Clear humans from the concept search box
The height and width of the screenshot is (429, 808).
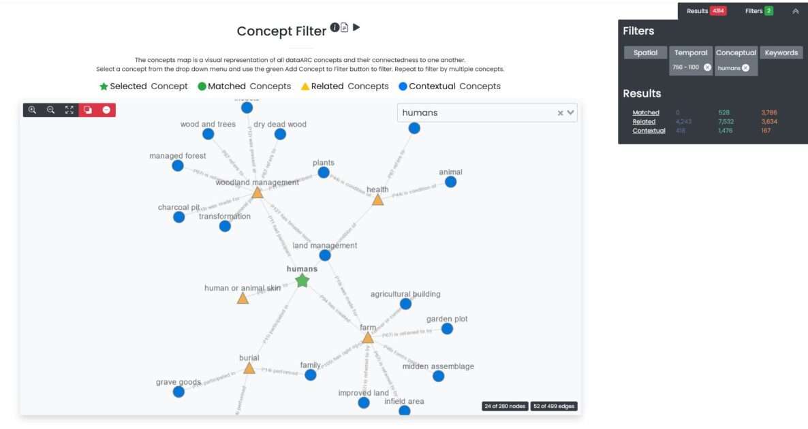coord(560,112)
